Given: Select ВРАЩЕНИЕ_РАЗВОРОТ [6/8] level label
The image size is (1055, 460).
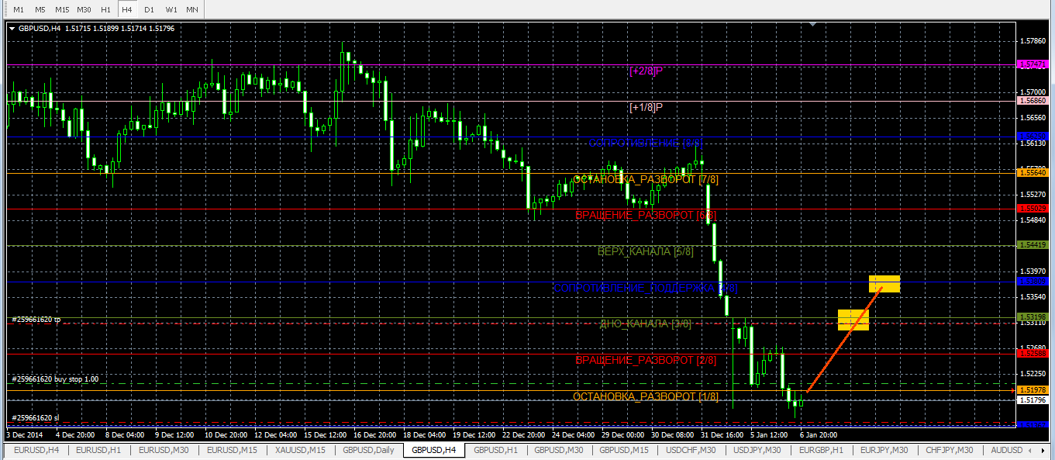Looking at the screenshot, I should tap(646, 215).
